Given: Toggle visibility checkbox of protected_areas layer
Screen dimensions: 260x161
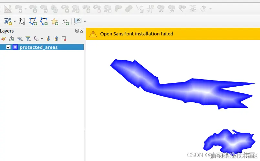Looking at the screenshot, I should pyautogui.click(x=8, y=47).
